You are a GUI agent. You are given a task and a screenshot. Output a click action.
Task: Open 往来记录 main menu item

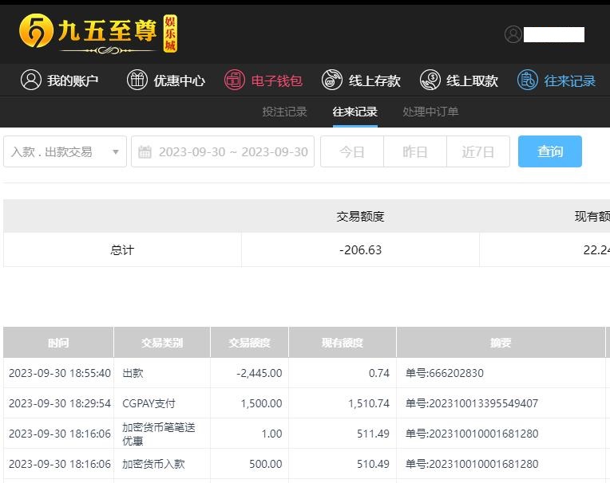click(x=557, y=80)
